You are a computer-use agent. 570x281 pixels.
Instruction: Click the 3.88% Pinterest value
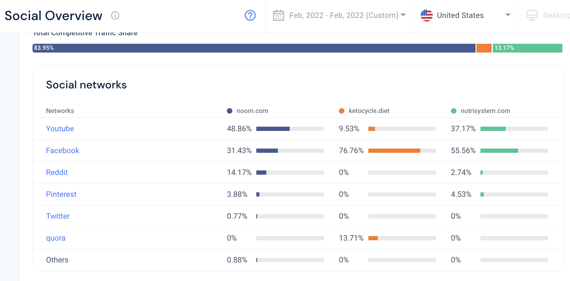point(237,194)
